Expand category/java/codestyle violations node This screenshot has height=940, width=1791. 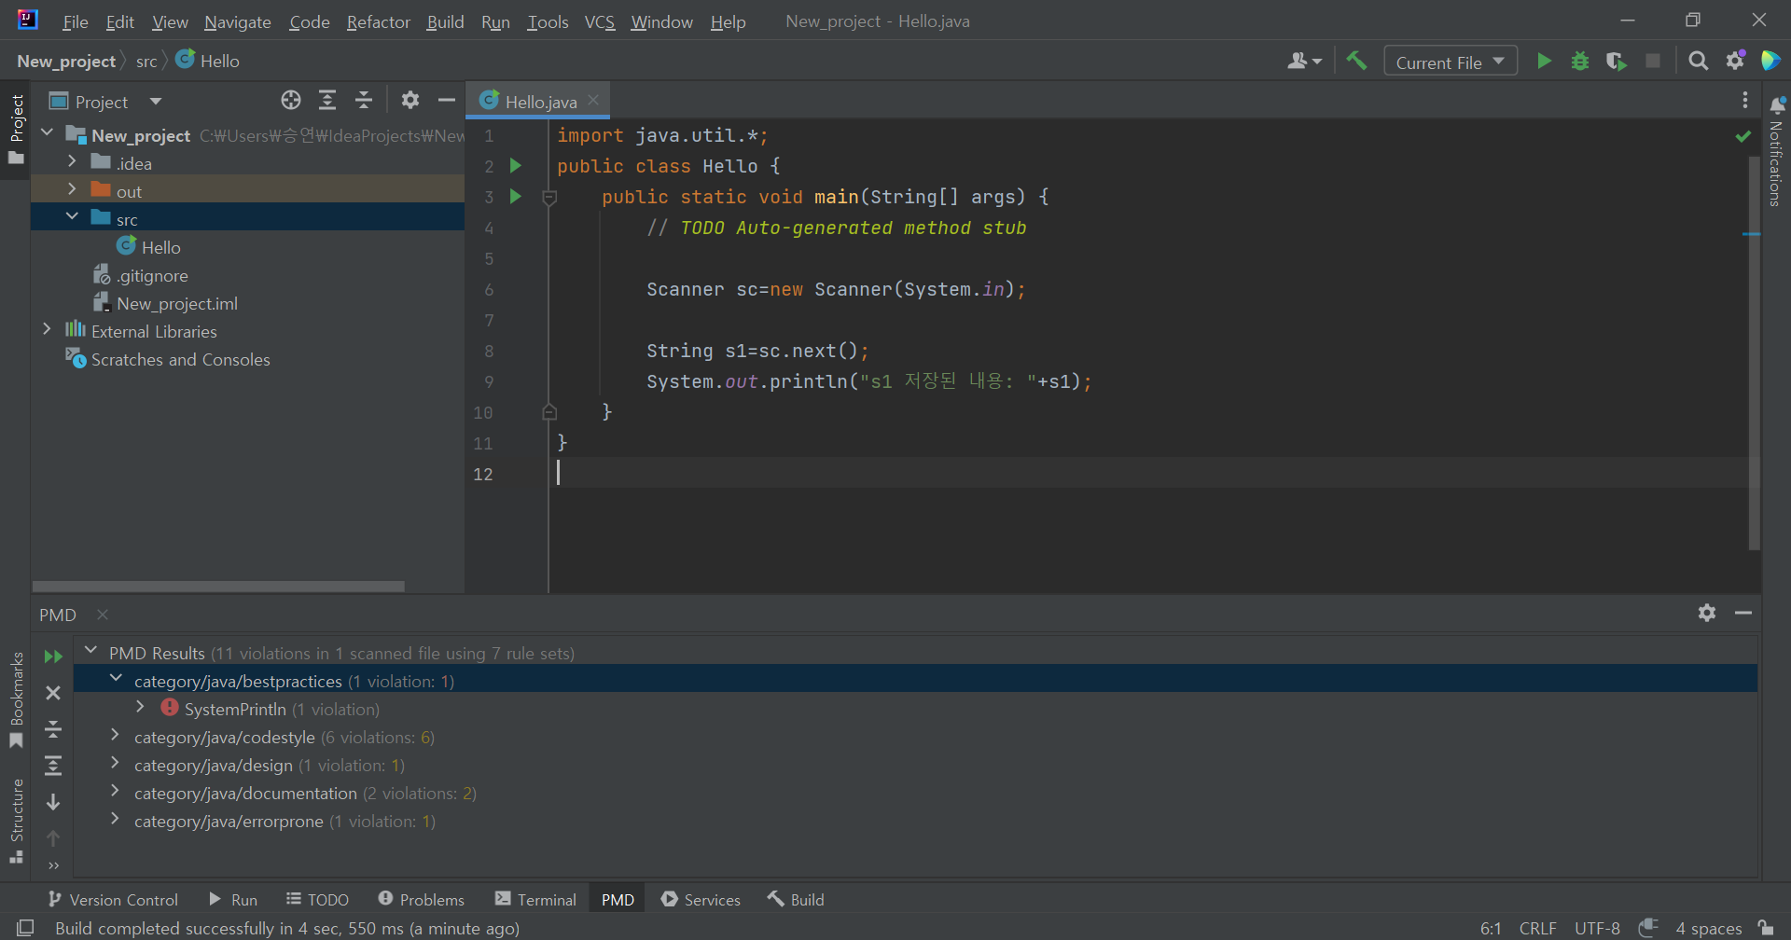115,737
